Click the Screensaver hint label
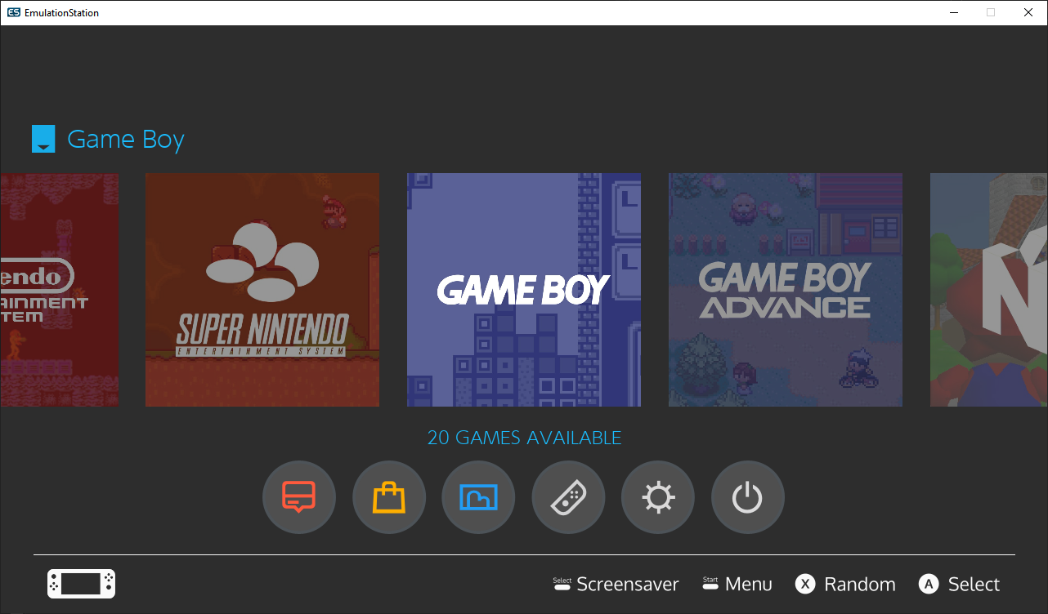Screen dimensions: 1048x614 [628, 585]
